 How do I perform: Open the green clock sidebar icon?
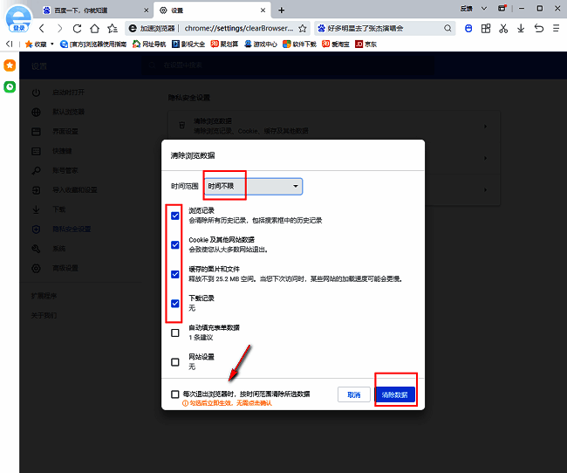10,87
